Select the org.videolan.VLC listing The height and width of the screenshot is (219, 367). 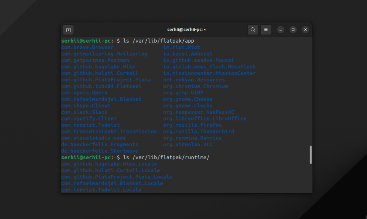point(188,144)
